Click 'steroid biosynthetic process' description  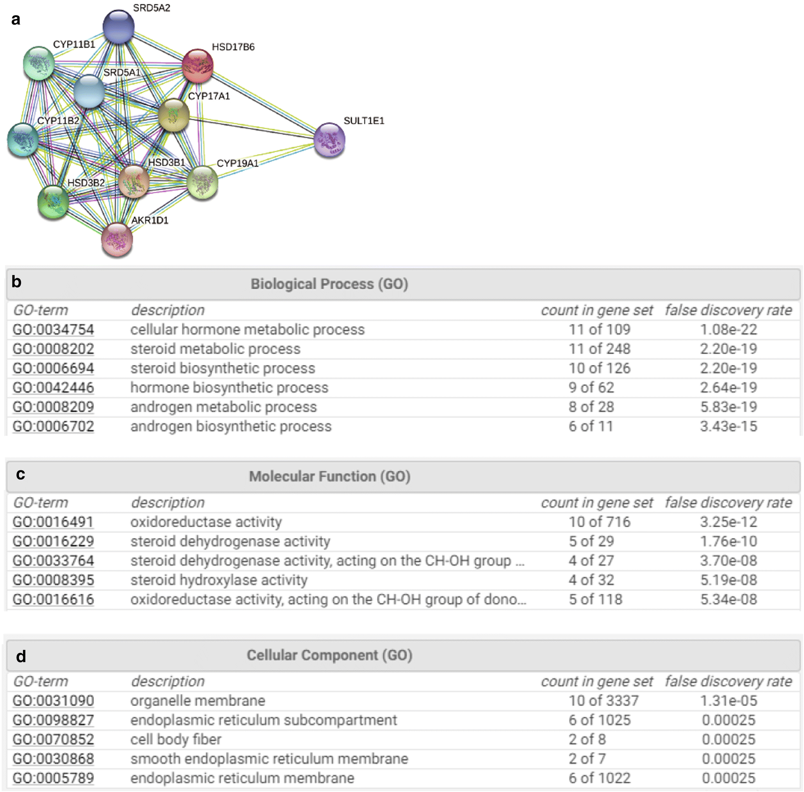tap(223, 368)
